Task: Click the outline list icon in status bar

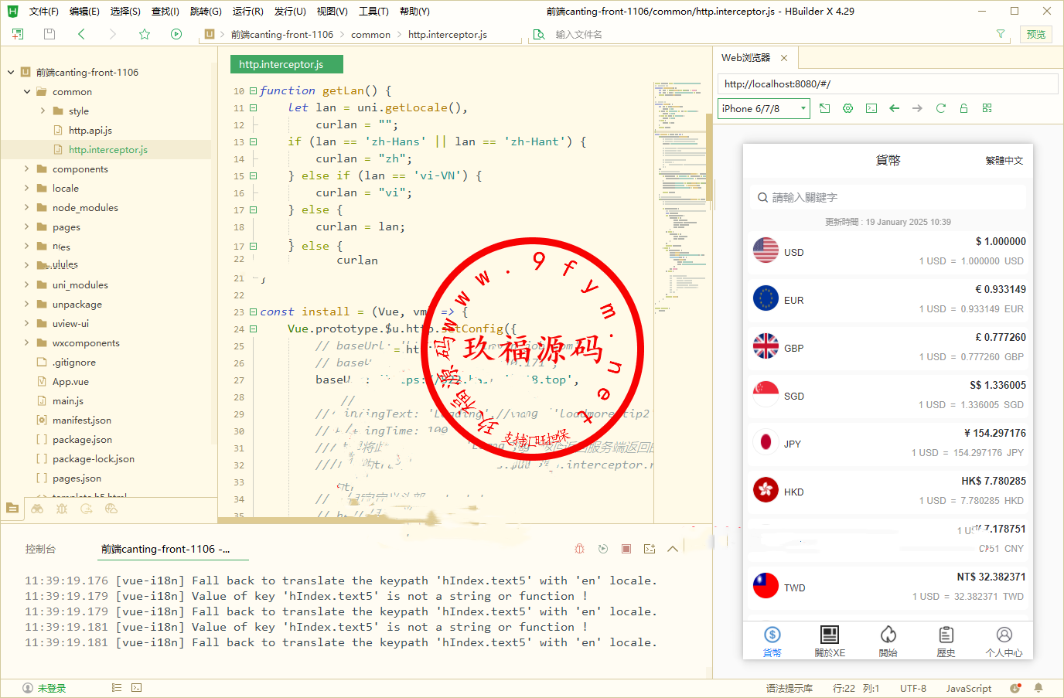Action: point(117,687)
